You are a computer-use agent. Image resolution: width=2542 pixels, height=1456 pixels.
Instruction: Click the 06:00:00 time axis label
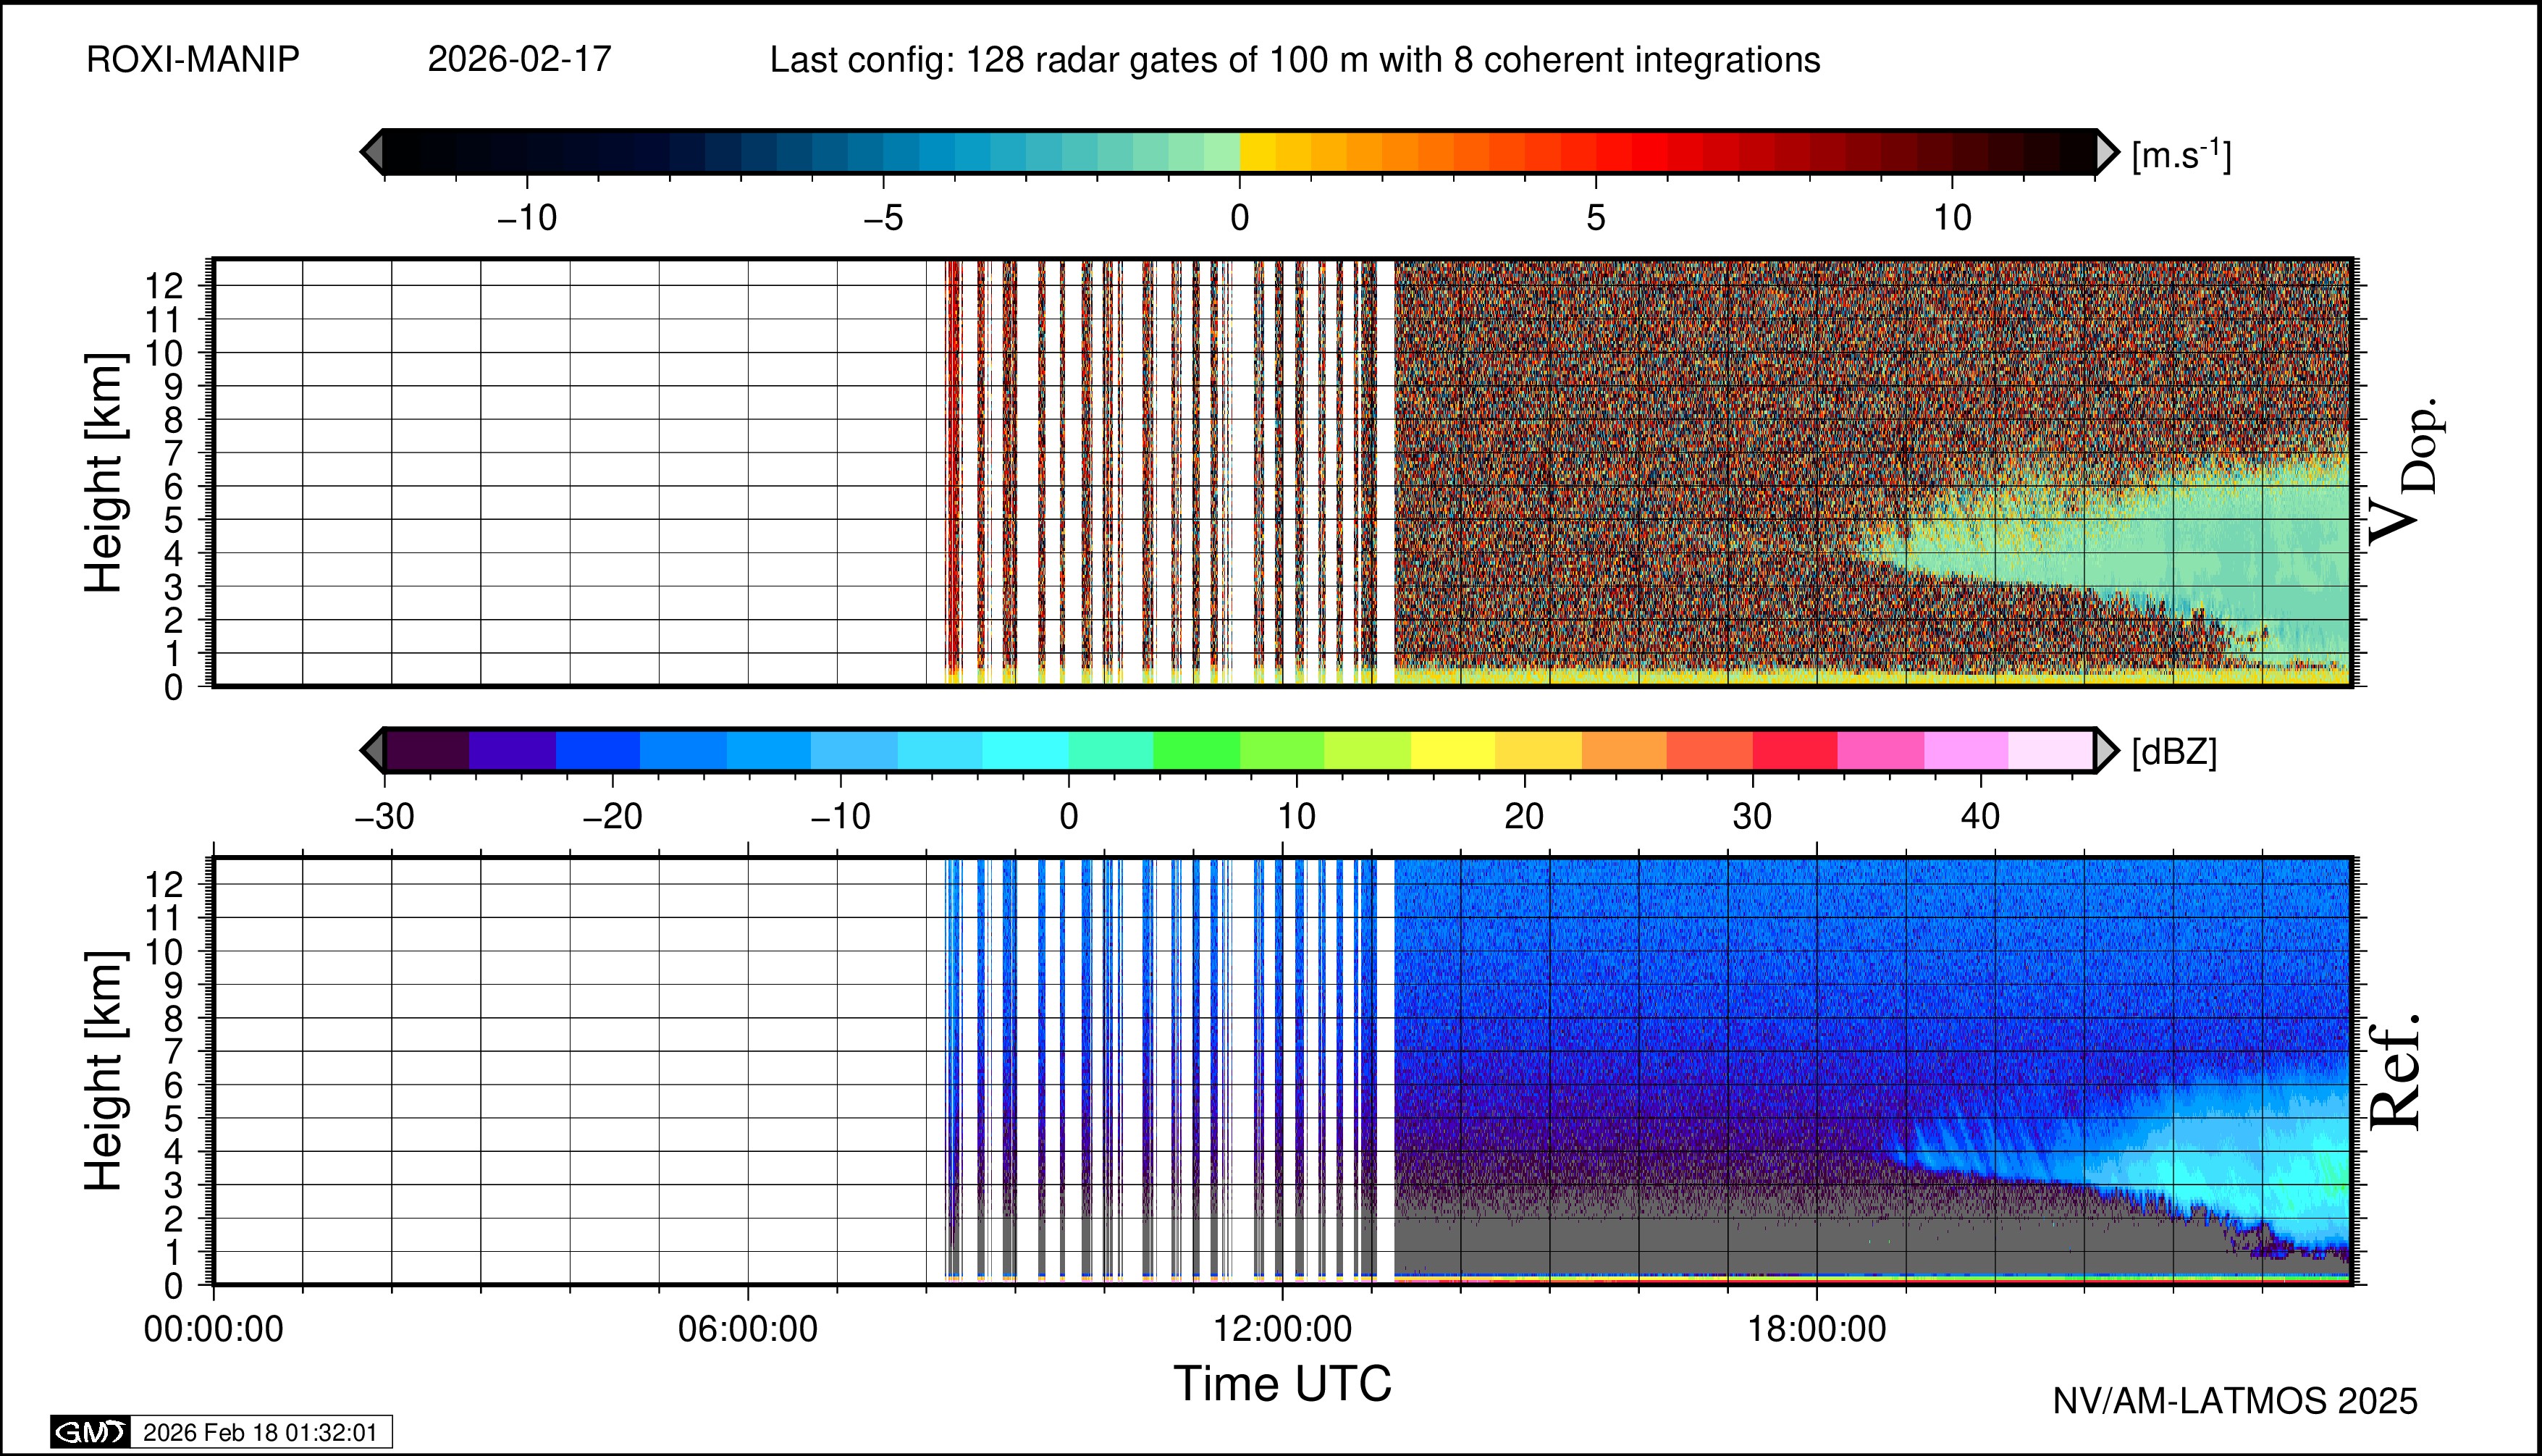pos(748,1329)
